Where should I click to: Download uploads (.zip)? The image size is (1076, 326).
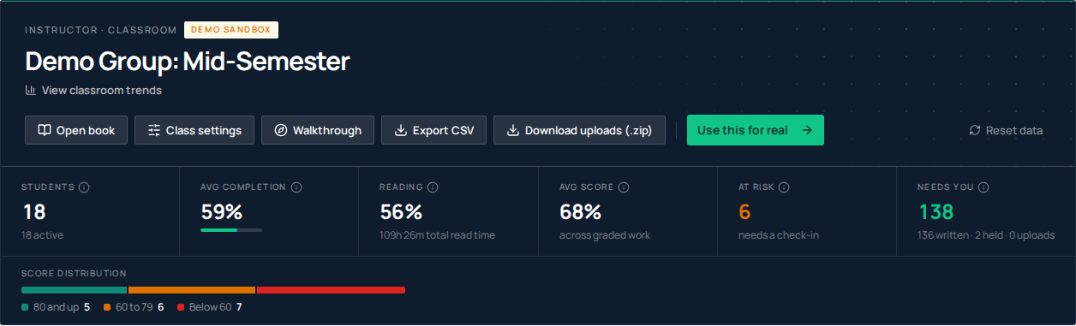pyautogui.click(x=579, y=130)
